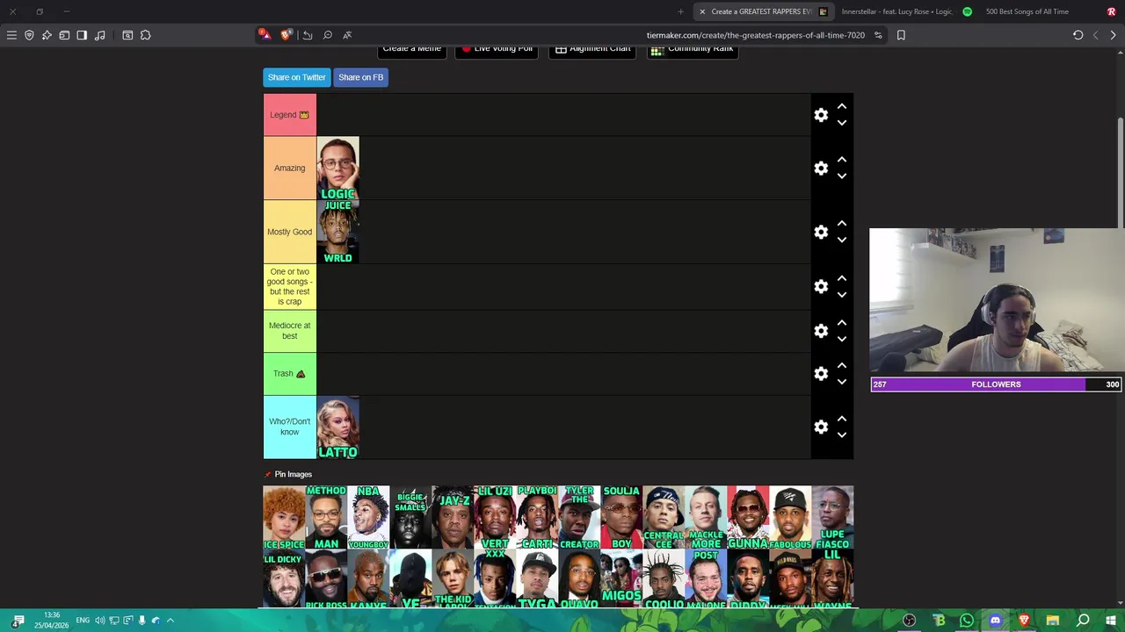Click the cyan Who?/Don't know tier label
Screen dimensions: 1125x632
[x=290, y=427]
